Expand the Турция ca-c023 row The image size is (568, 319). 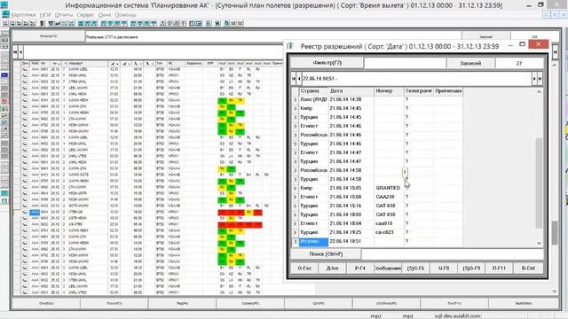tap(296, 232)
